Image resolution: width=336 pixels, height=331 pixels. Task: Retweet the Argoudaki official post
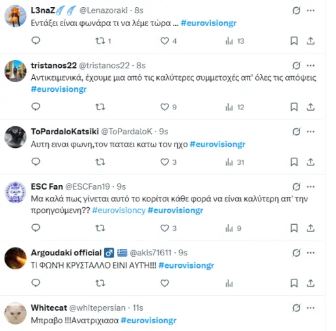tap(100, 283)
